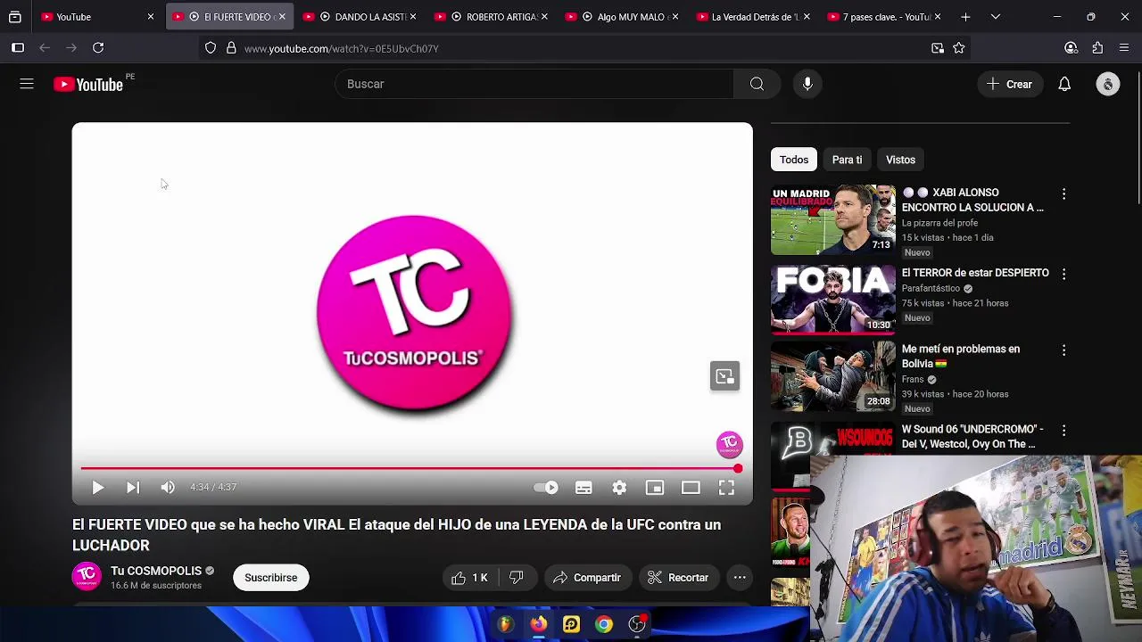Image resolution: width=1142 pixels, height=642 pixels.
Task: Open El TERROR de estar DESPIERTO title
Action: pos(975,273)
